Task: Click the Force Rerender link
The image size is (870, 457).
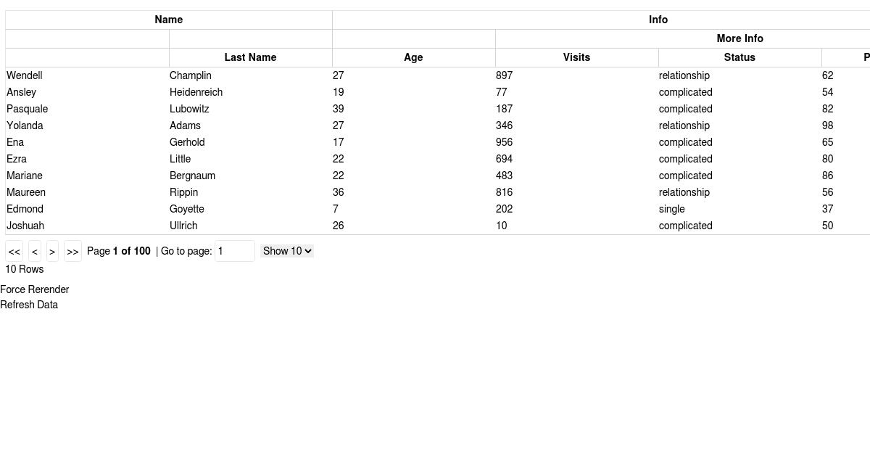Action: point(34,289)
